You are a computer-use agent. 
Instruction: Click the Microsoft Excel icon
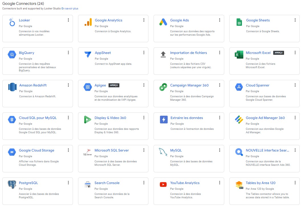pyautogui.click(x=239, y=54)
